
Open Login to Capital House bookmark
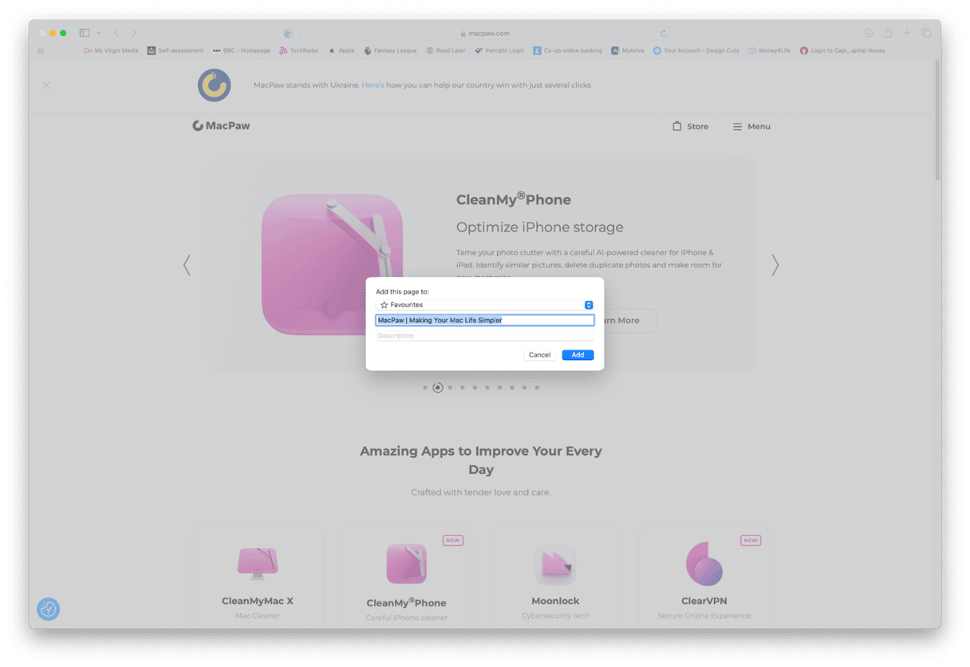point(842,50)
